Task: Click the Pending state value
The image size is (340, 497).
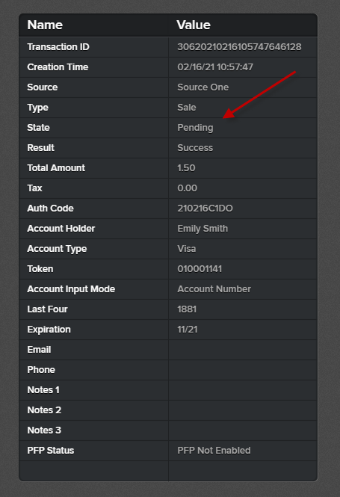Action: 195,128
